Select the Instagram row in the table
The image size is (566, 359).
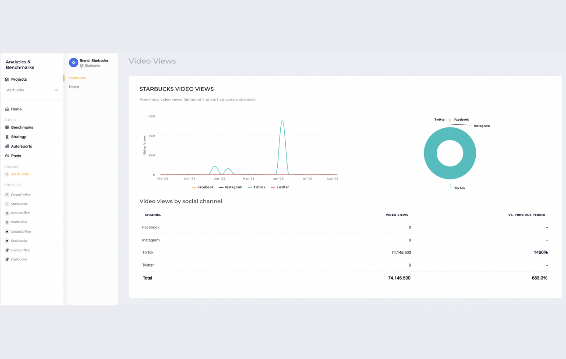point(345,240)
